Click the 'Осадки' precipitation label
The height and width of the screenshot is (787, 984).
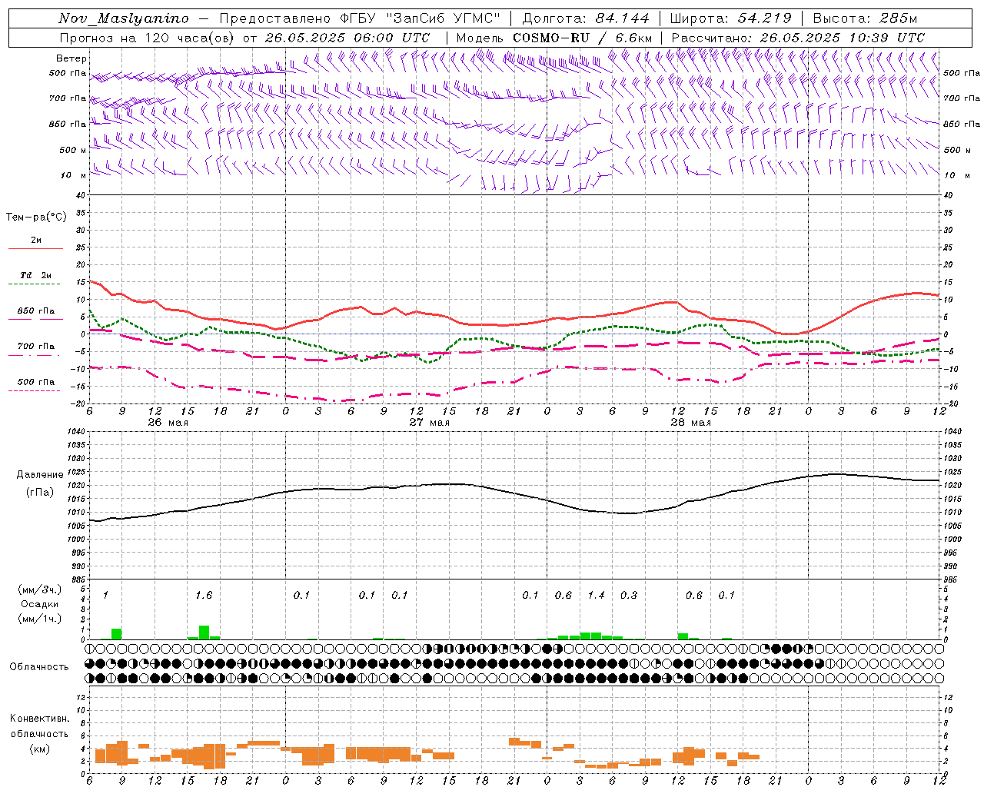coord(40,604)
